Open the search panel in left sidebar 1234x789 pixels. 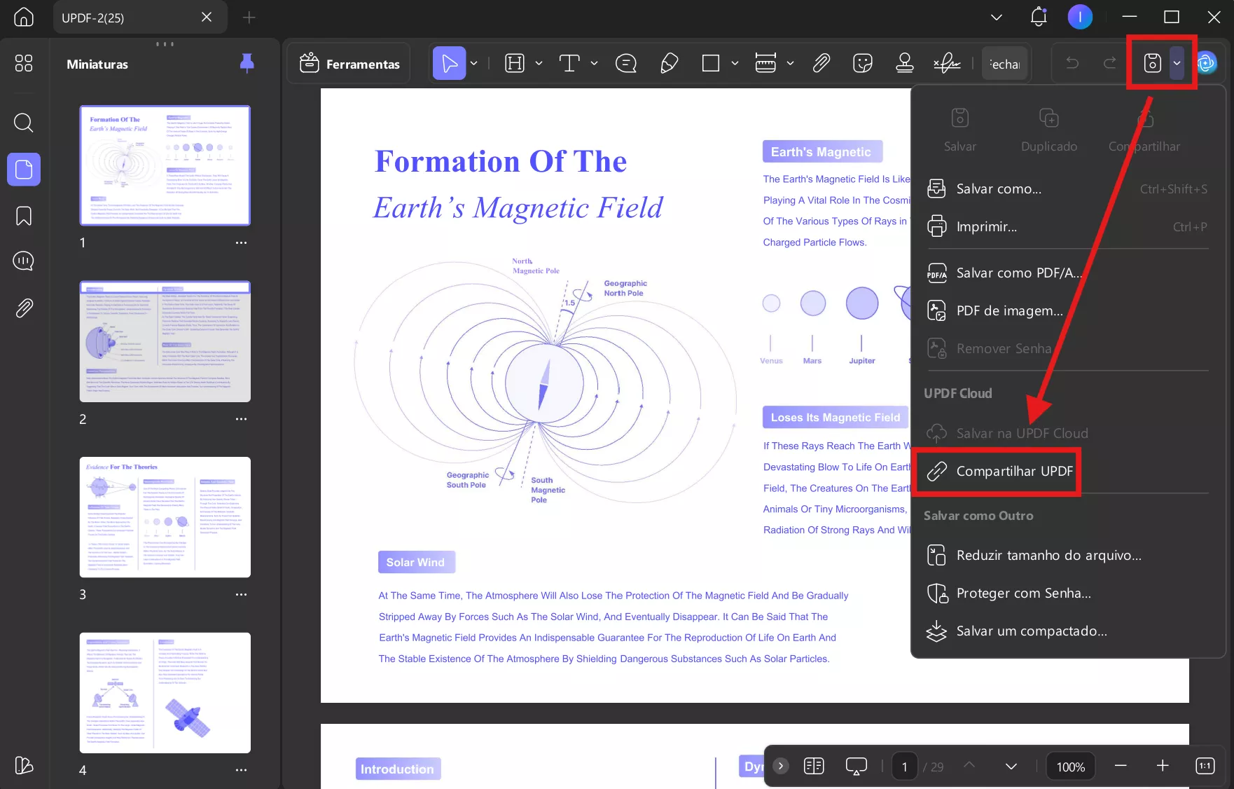point(24,123)
